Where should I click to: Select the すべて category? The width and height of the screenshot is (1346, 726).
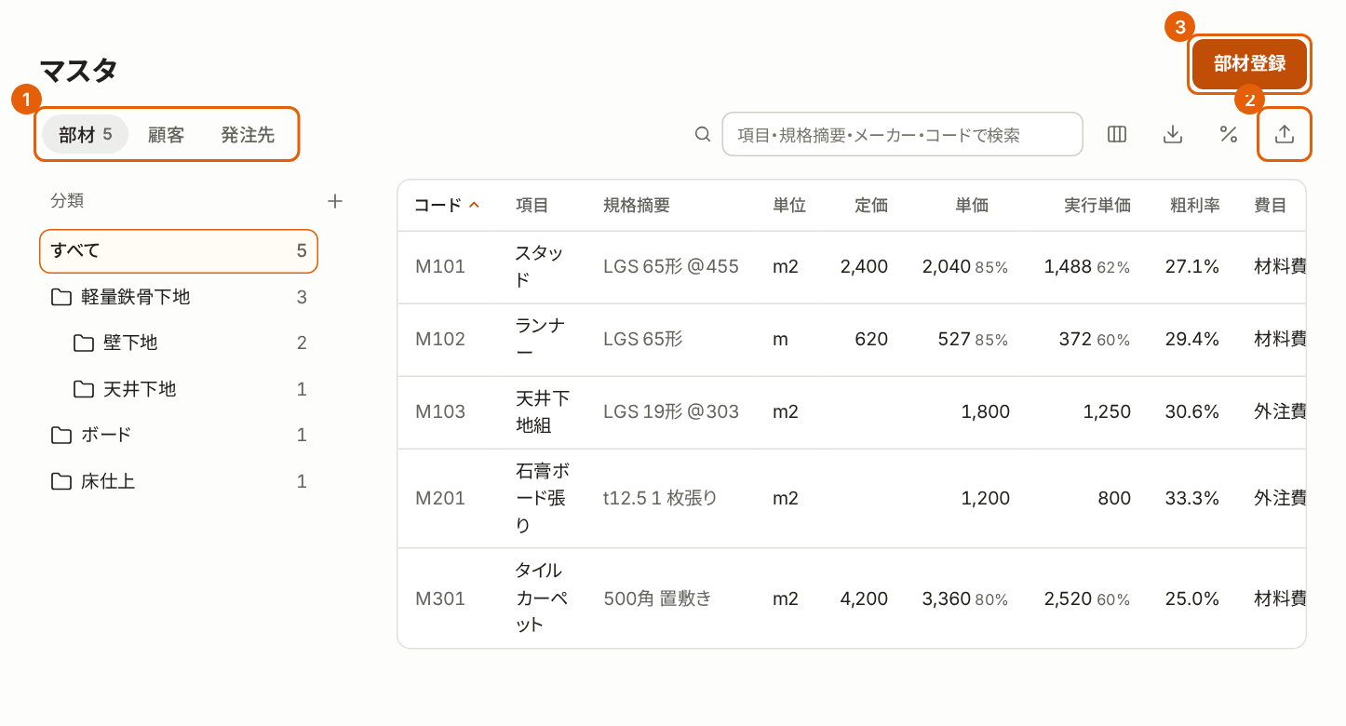[x=179, y=251]
